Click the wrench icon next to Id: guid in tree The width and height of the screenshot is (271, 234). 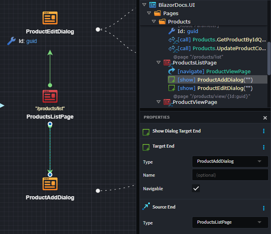[x=172, y=31]
